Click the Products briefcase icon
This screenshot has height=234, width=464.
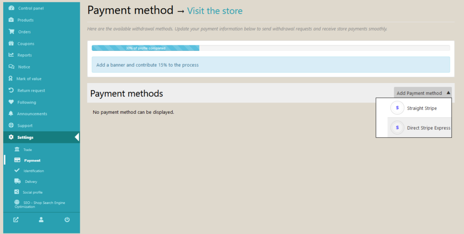(x=11, y=20)
